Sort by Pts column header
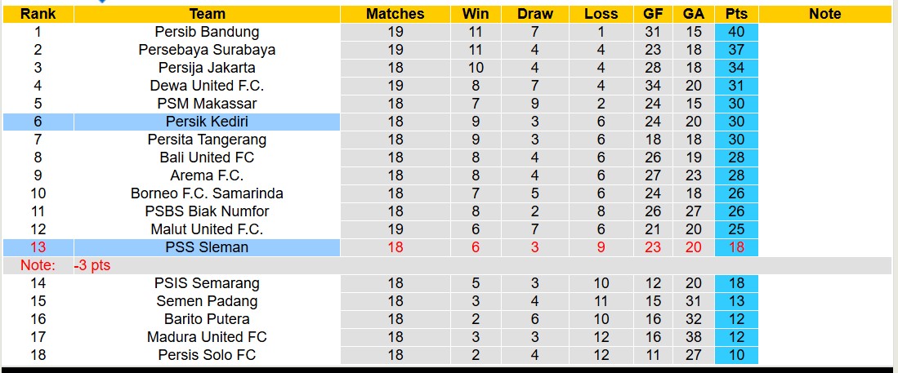Viewport: 898px width, 373px height. point(736,14)
